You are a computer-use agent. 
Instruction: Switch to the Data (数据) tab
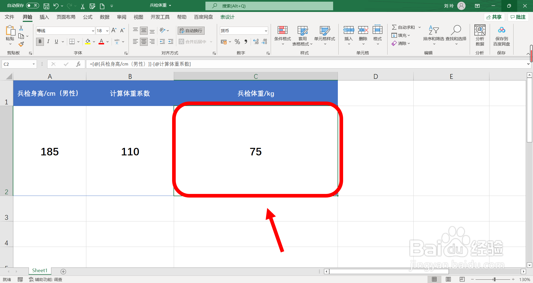pyautogui.click(x=105, y=17)
